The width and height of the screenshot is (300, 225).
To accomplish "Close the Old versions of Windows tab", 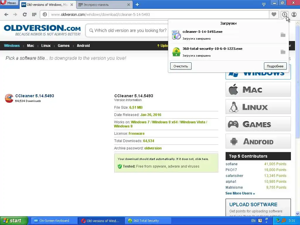I will [x=72, y=5].
